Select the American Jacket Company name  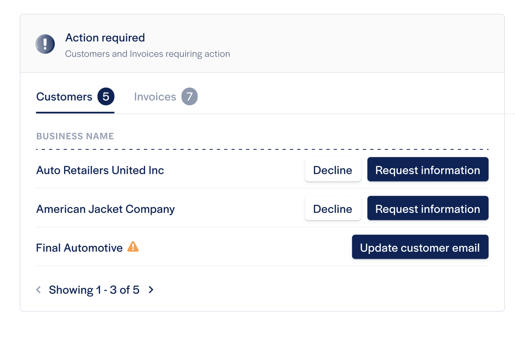click(106, 209)
